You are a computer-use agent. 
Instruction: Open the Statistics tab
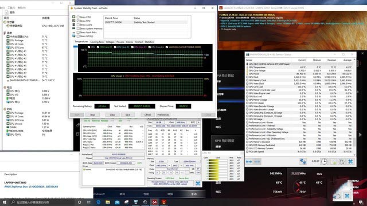pyautogui.click(x=149, y=42)
